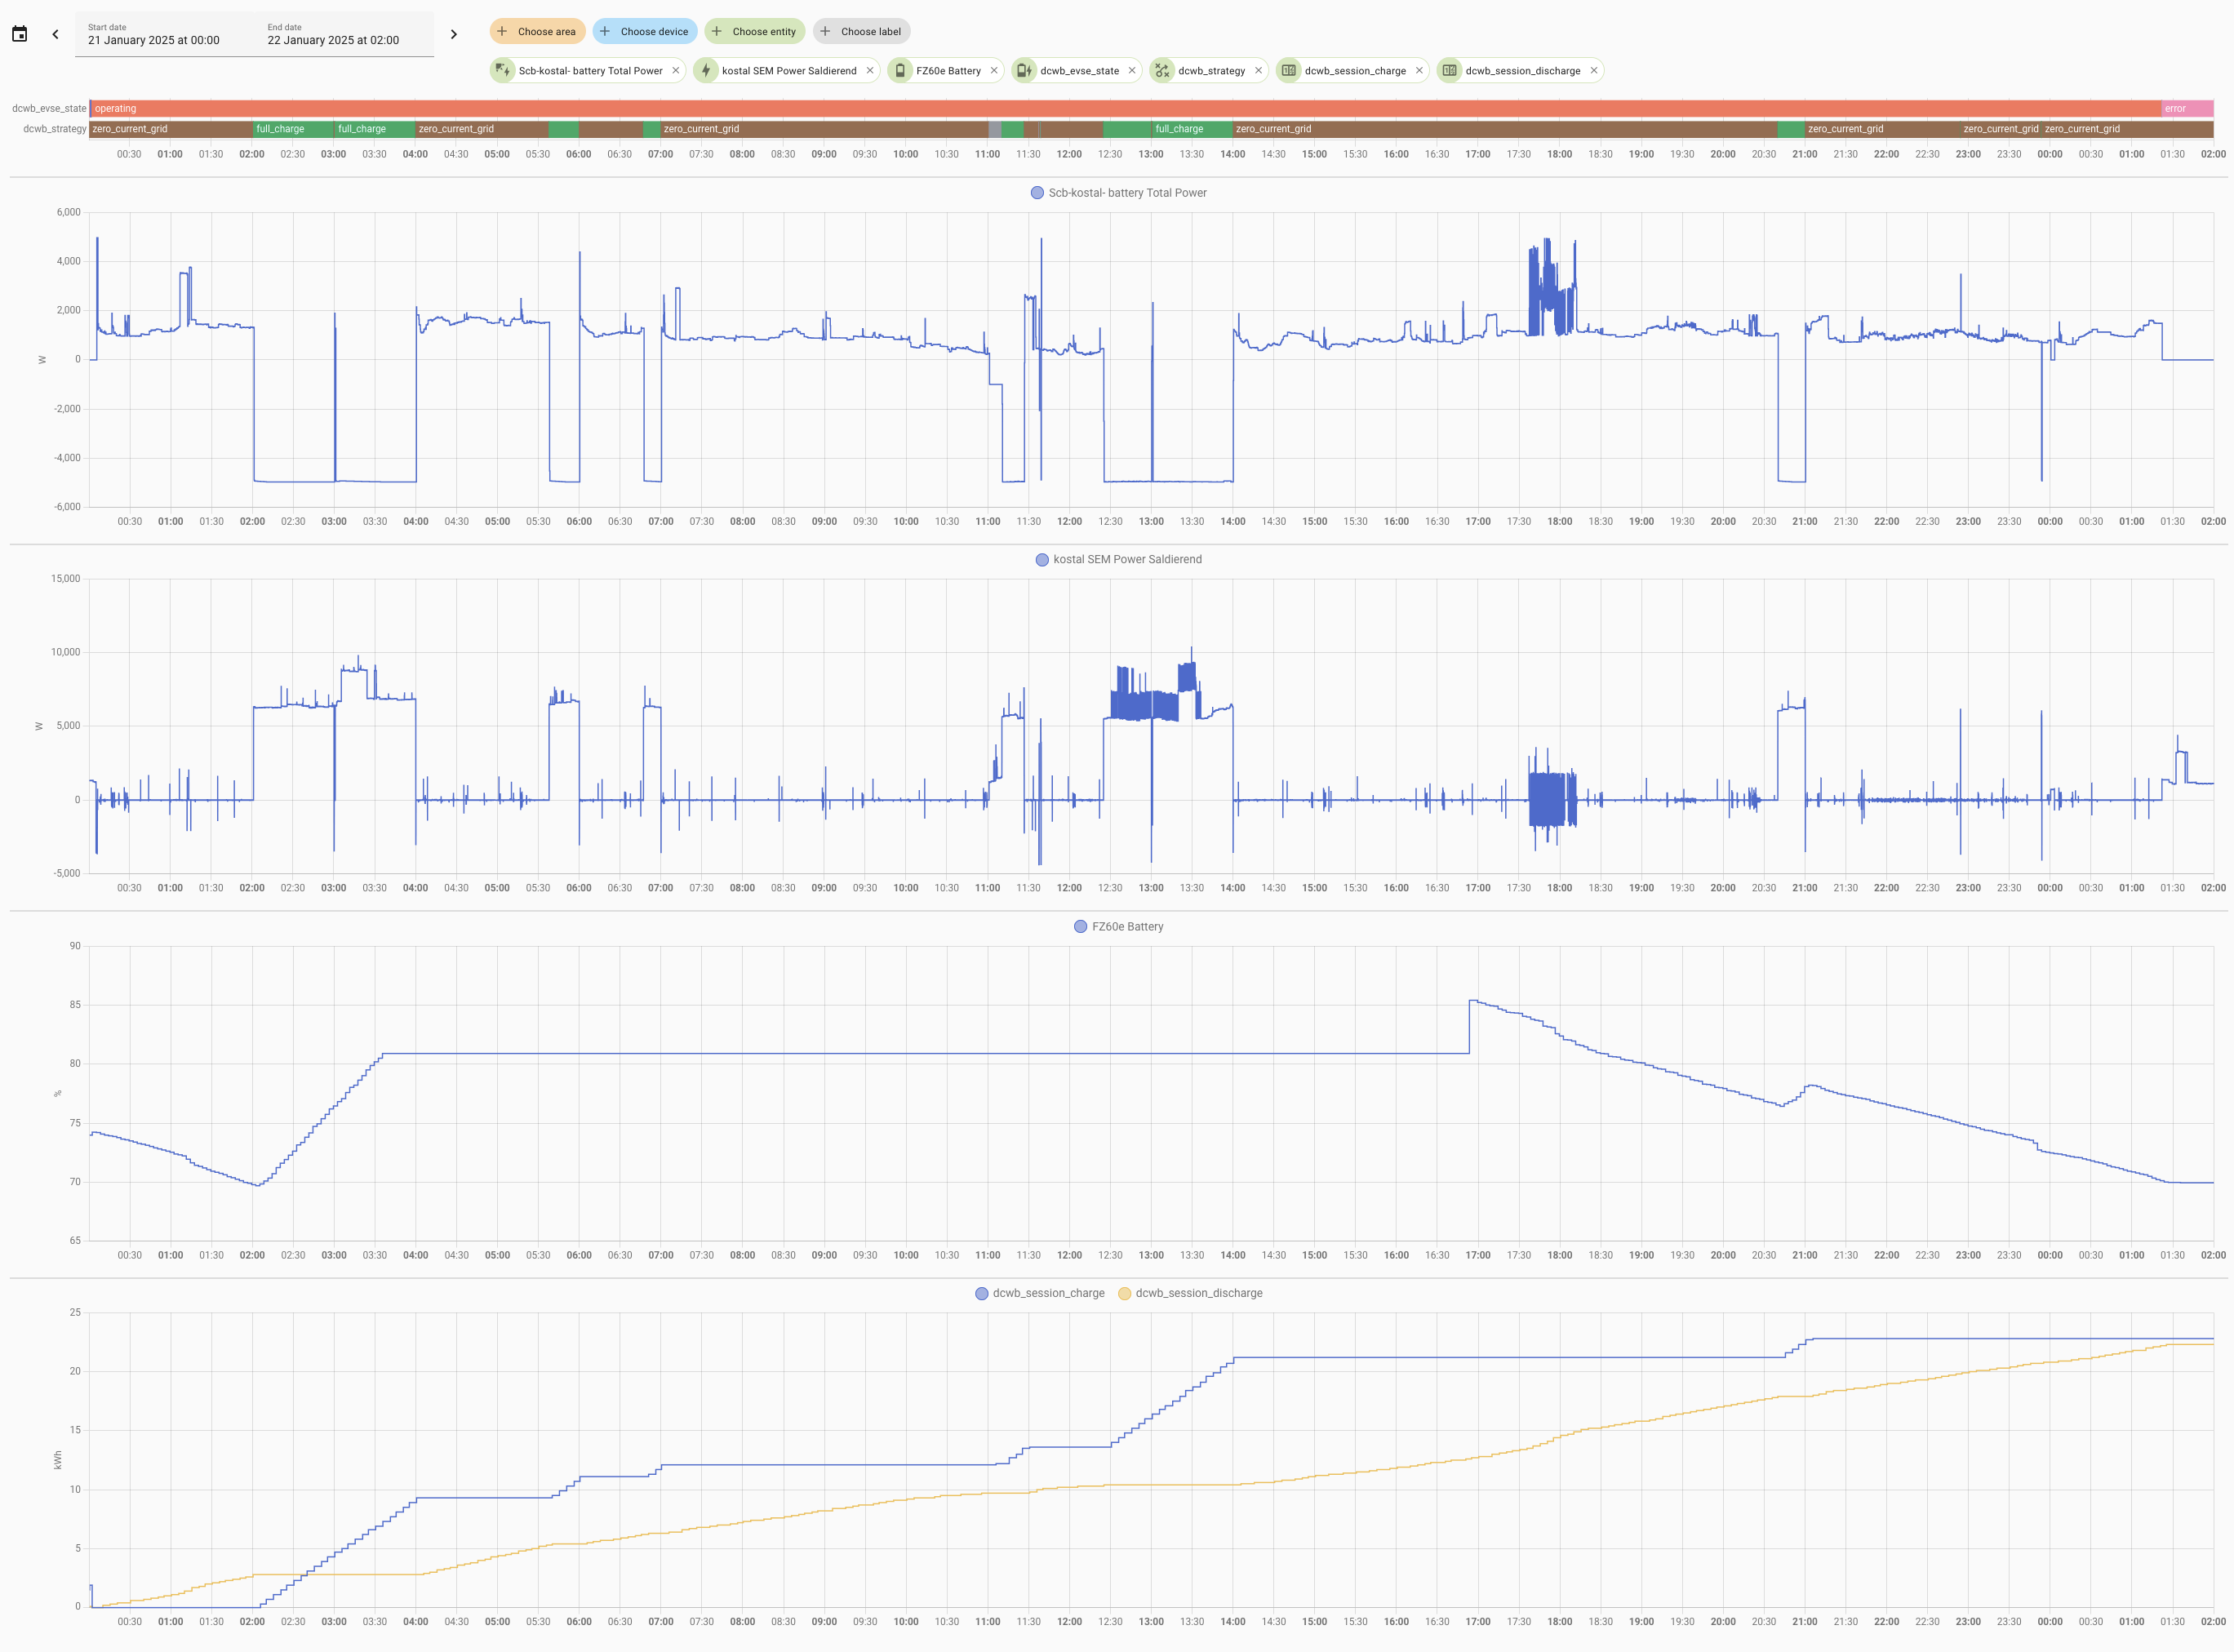2234x1652 pixels.
Task: Click the dcwb_strategy chip icon
Action: 1162,71
